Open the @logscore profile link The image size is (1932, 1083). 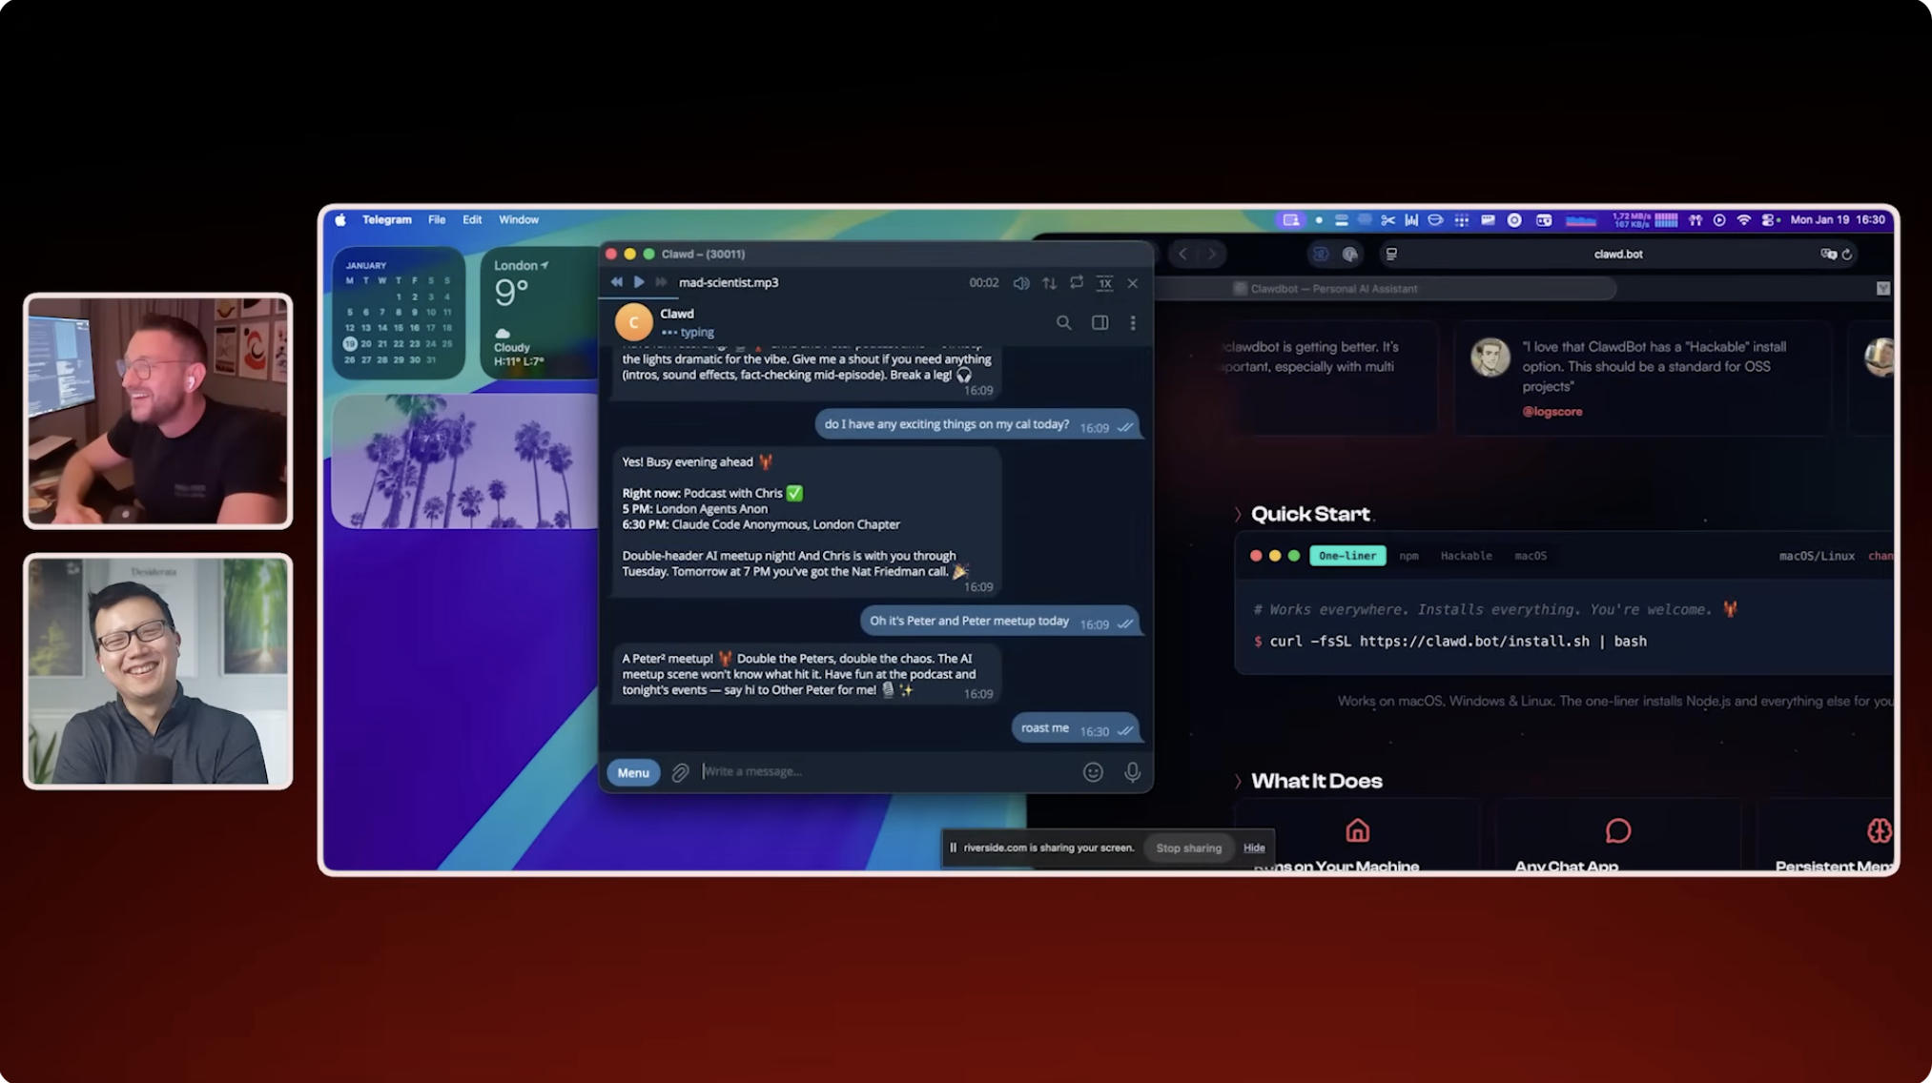[1552, 412]
